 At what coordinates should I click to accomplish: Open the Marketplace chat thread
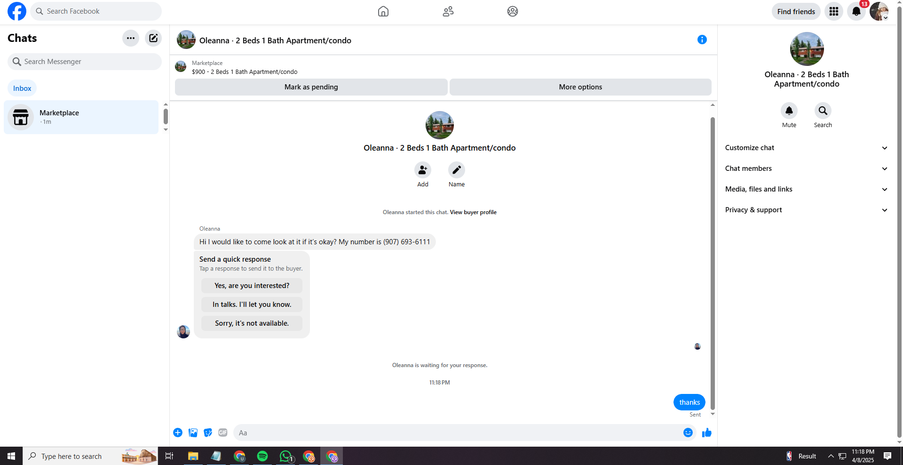pos(81,117)
